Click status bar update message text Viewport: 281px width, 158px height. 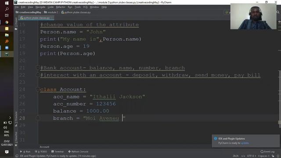pyautogui.click(x=58, y=156)
